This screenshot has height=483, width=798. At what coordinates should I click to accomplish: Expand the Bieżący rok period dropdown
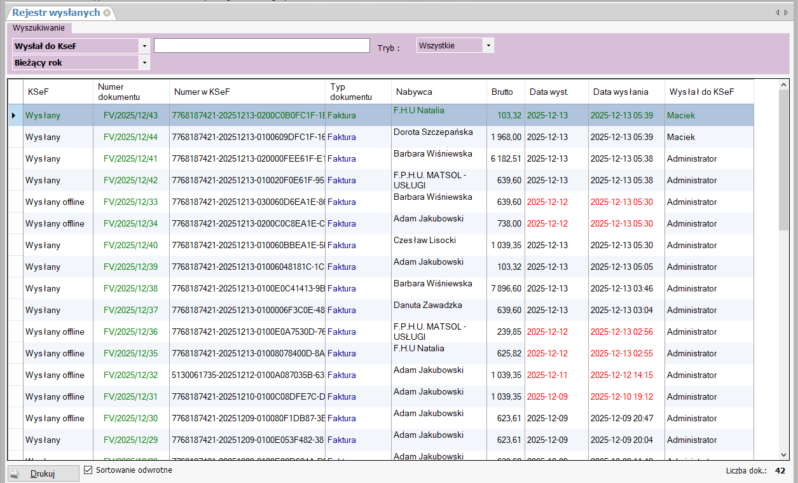tap(145, 63)
